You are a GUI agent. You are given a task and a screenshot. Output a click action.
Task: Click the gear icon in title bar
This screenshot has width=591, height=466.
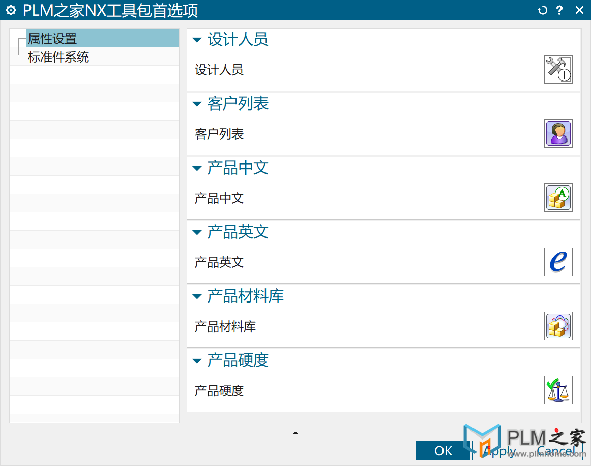point(11,10)
